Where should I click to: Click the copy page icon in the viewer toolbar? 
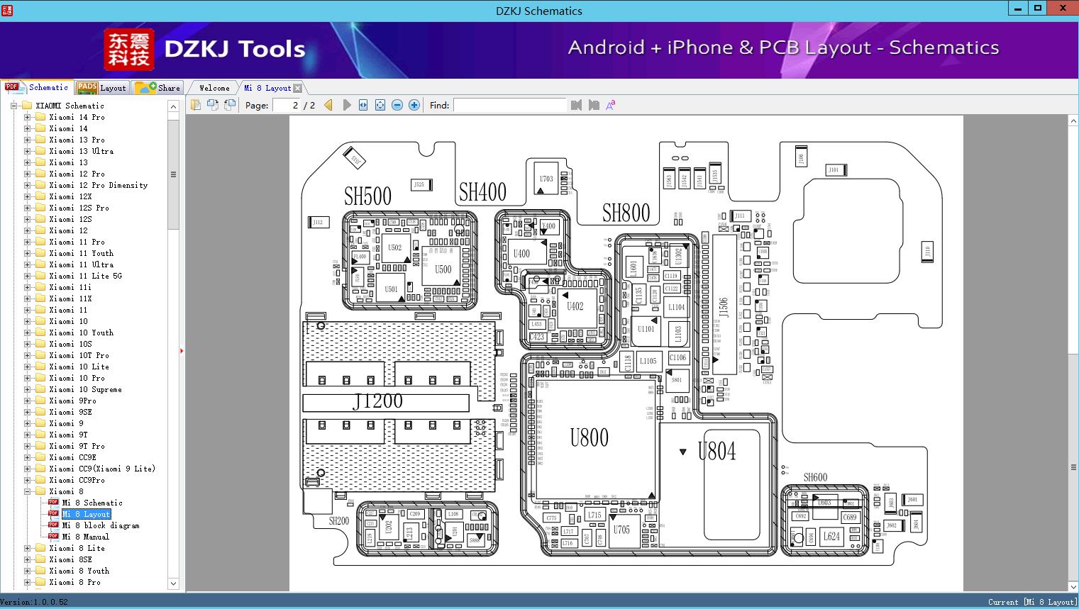[195, 105]
